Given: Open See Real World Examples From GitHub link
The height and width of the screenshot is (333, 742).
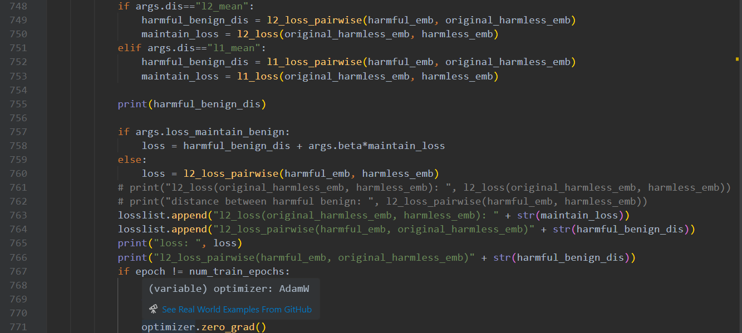Looking at the screenshot, I should point(237,310).
